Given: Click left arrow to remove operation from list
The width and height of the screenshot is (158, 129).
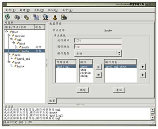Looking at the screenshot, I should [98, 75].
